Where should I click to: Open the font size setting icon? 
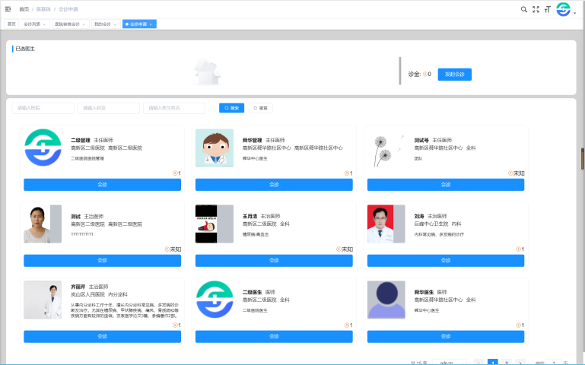(547, 9)
